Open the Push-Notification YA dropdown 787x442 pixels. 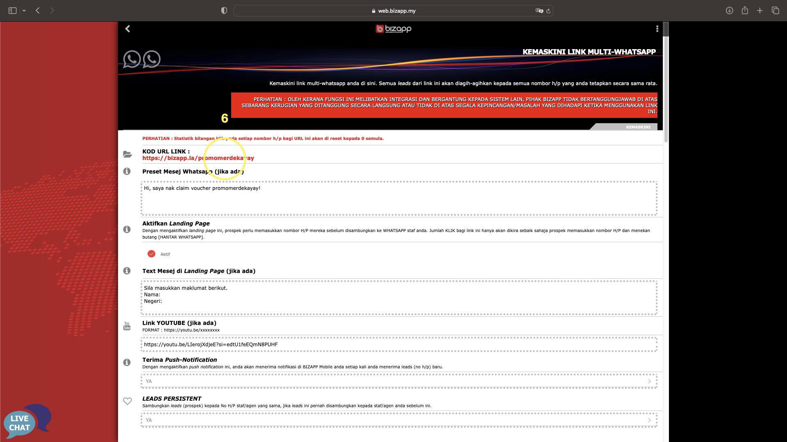pyautogui.click(x=399, y=381)
